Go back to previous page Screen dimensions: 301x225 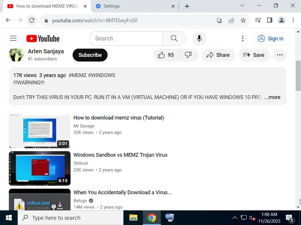[x=8, y=20]
